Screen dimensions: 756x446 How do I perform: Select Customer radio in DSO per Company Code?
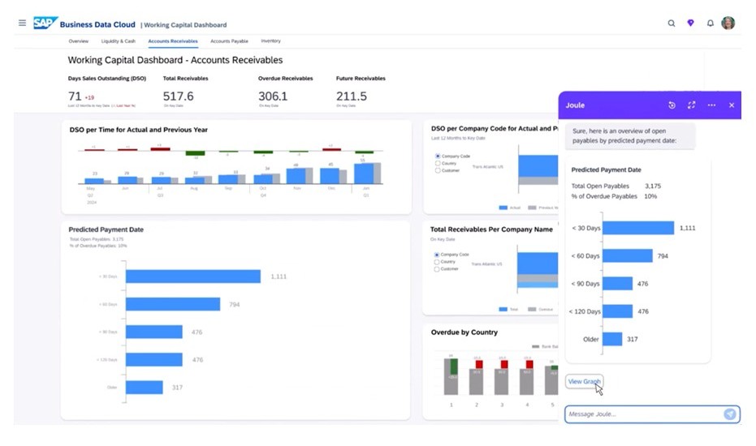coord(438,171)
